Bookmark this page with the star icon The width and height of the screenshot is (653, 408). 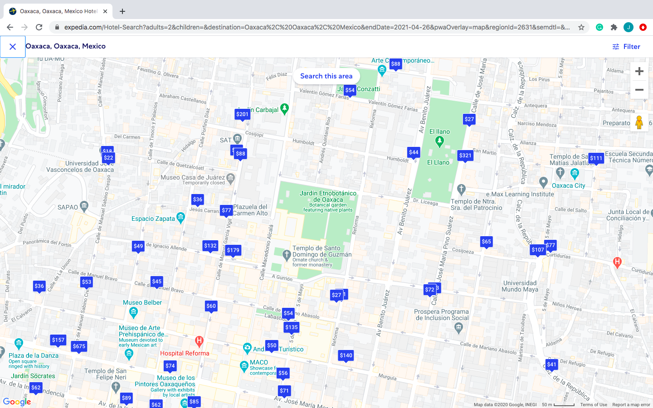coord(581,27)
